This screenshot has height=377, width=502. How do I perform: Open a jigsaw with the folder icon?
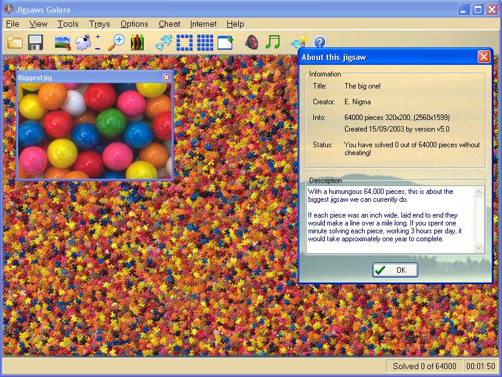15,42
